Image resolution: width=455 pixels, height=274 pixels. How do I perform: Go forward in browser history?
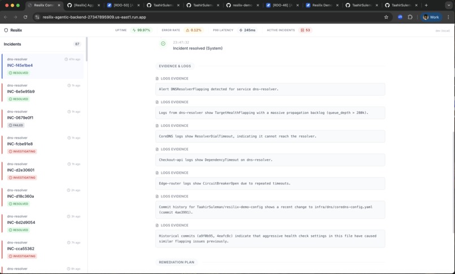coord(15,17)
